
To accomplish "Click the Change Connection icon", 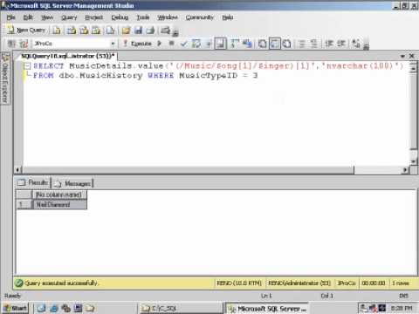I will [24, 44].
